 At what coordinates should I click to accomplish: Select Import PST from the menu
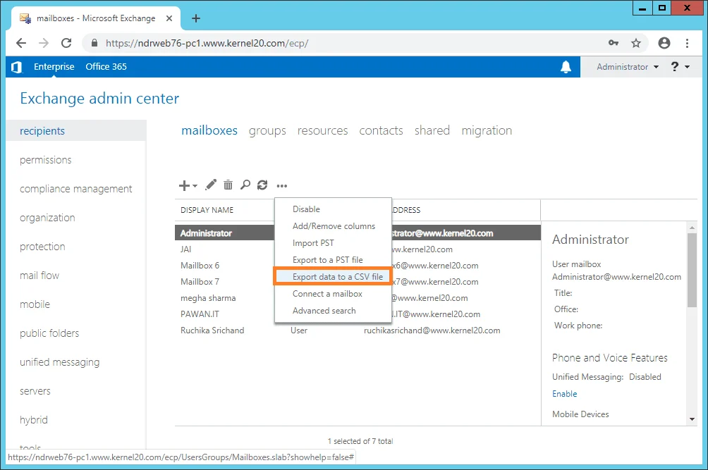313,242
